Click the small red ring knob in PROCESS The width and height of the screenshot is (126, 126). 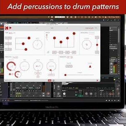[18, 74]
